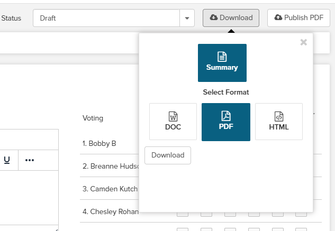Viewport: 335px width, 231px height.
Task: Open the Download menu in the toolbar
Action: [x=231, y=18]
